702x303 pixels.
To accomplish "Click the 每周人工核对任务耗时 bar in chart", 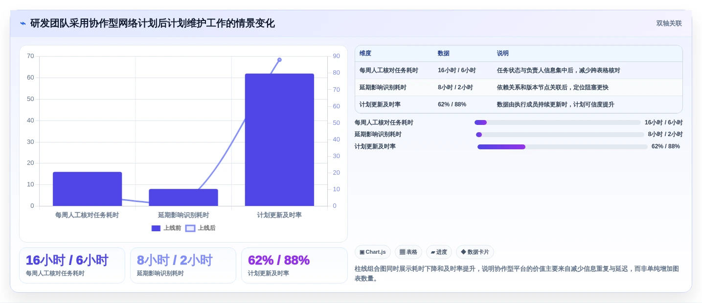I will pos(87,189).
